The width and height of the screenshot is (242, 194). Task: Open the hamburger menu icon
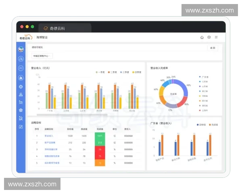(x=216, y=37)
